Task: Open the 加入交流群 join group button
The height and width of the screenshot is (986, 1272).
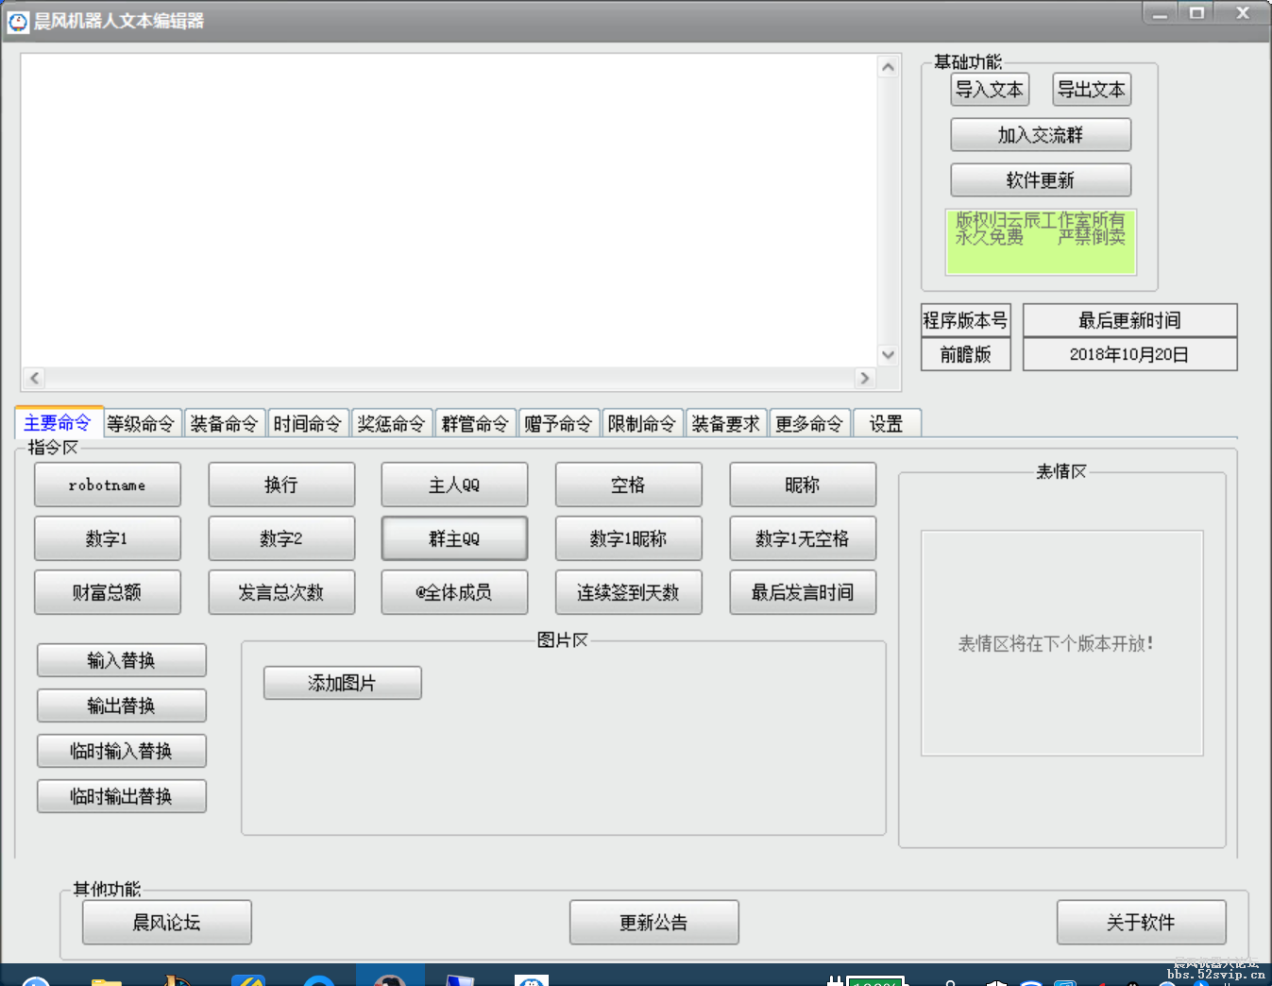Action: [x=1040, y=135]
